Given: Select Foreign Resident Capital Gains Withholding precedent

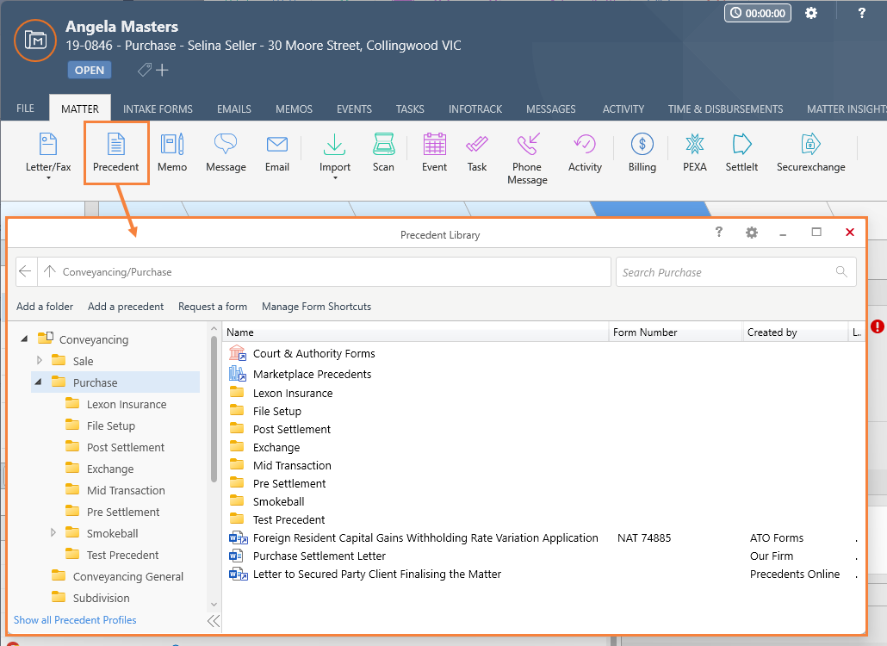Looking at the screenshot, I should [x=425, y=537].
